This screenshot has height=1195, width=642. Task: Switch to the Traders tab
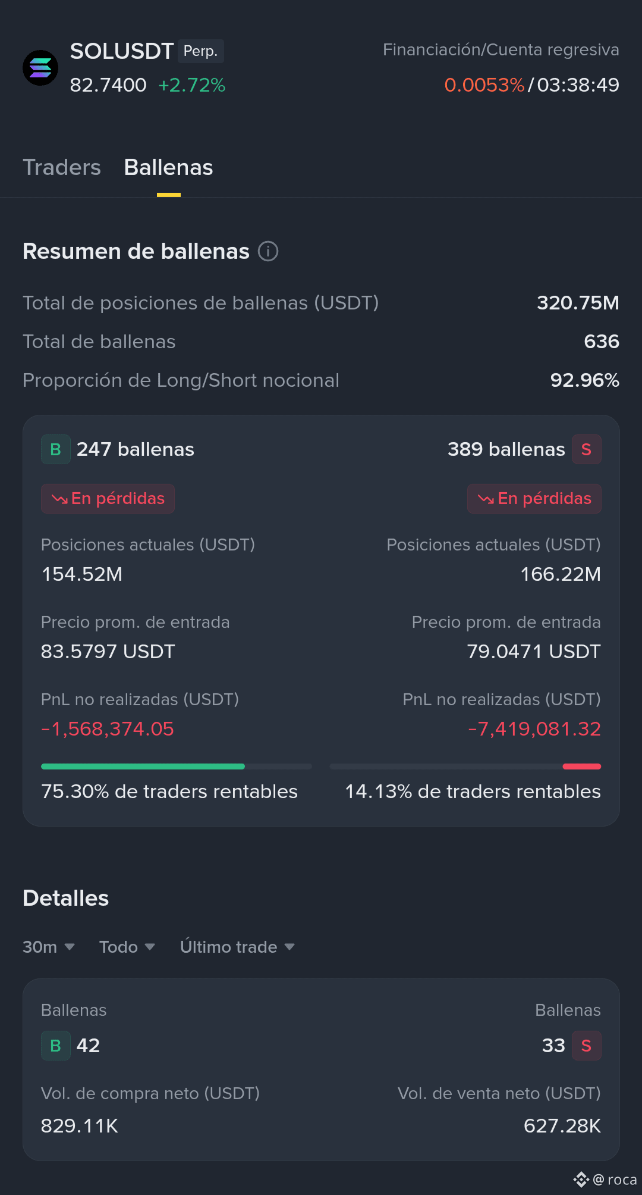[x=62, y=167]
